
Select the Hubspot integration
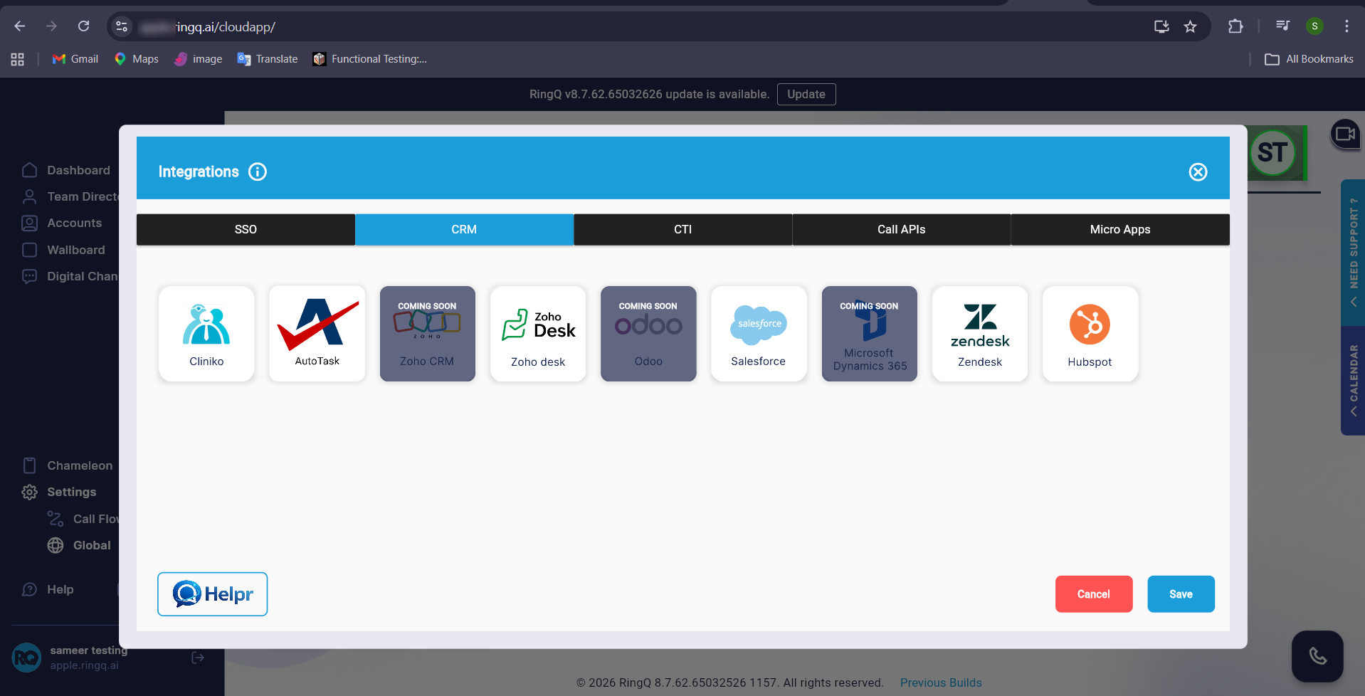(x=1090, y=334)
